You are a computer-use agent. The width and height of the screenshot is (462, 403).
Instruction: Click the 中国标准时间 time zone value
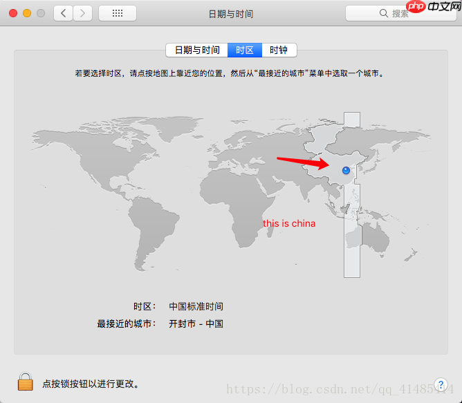point(196,306)
